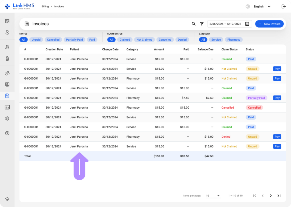Filter invoices by Partially Paid status
Image resolution: width=291 pixels, height=207 pixels.
click(74, 40)
